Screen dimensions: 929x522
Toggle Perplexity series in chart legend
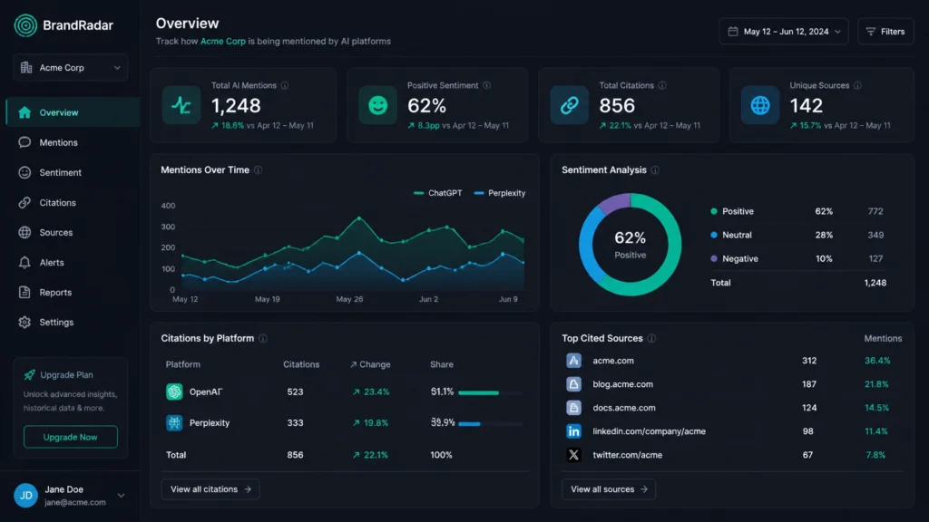pyautogui.click(x=500, y=193)
